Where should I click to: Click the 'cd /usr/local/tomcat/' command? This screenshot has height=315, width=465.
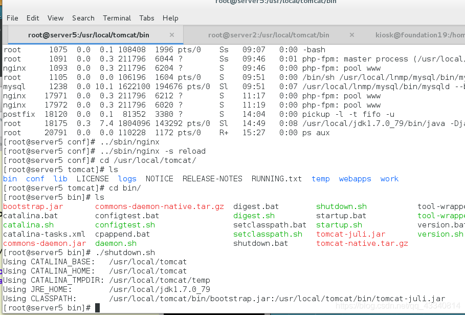point(148,160)
